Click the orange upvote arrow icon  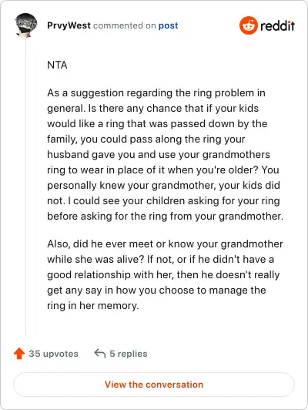[x=19, y=354]
